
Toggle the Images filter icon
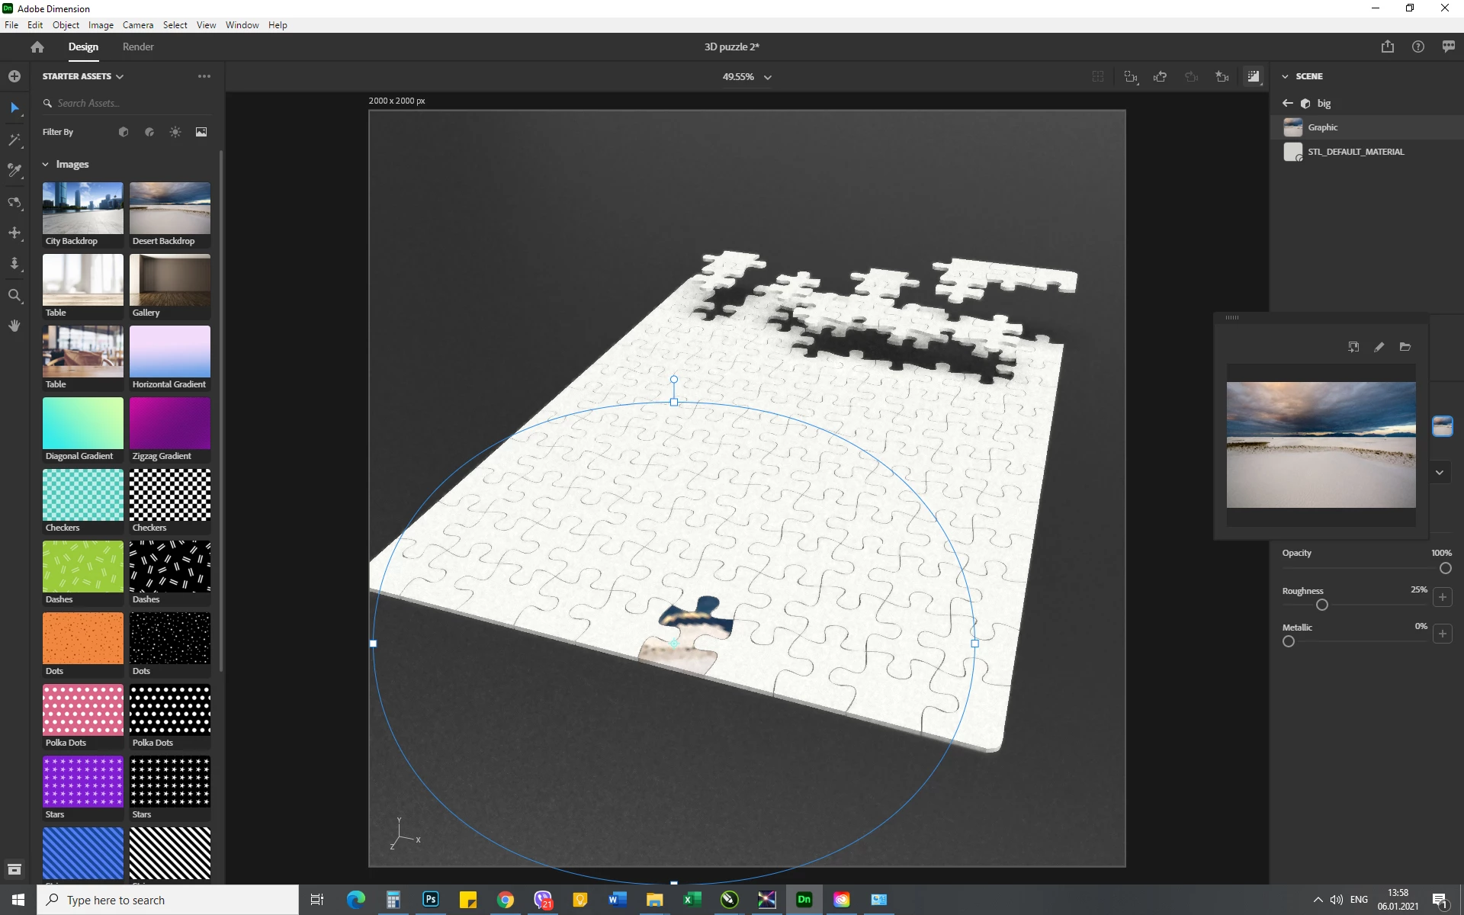click(201, 132)
